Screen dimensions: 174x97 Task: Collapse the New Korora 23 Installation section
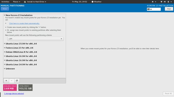pos(4,15)
